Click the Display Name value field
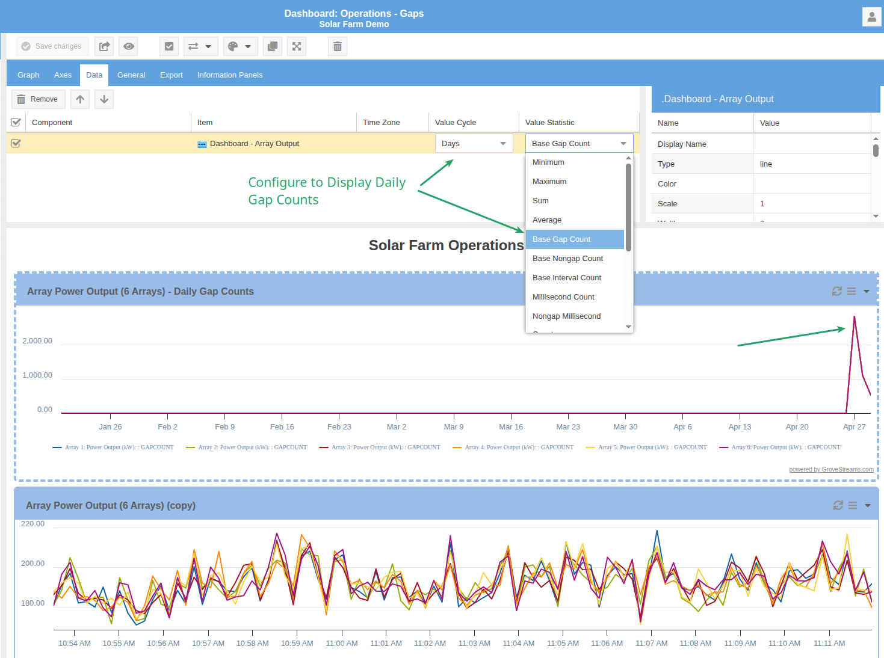This screenshot has height=658, width=884. (812, 144)
